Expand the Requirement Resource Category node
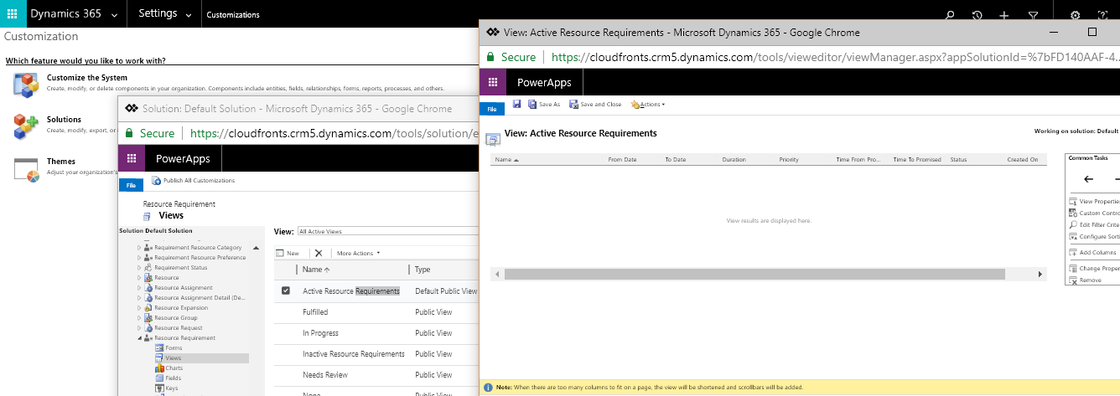1120x396 pixels. click(139, 248)
